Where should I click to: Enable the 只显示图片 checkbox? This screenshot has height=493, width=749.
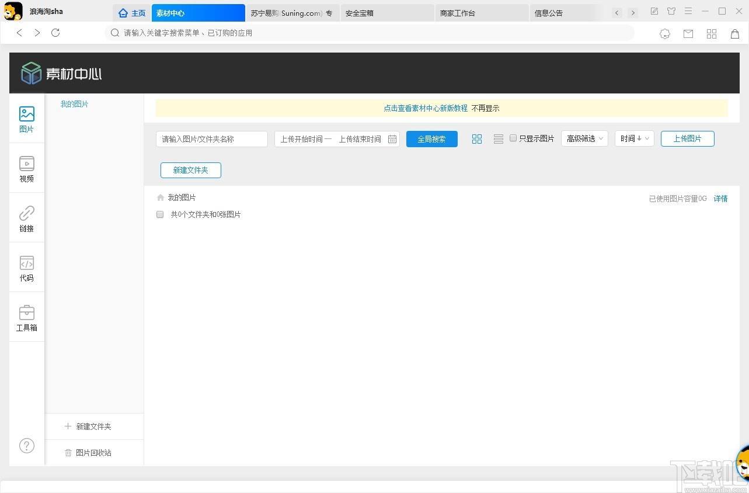pyautogui.click(x=513, y=138)
